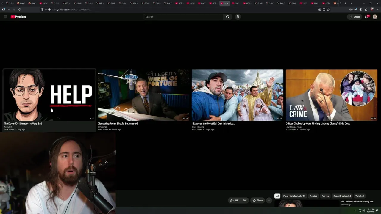Select the 'Recently uploaded' chip
Image resolution: width=381 pixels, height=214 pixels.
coord(342,196)
